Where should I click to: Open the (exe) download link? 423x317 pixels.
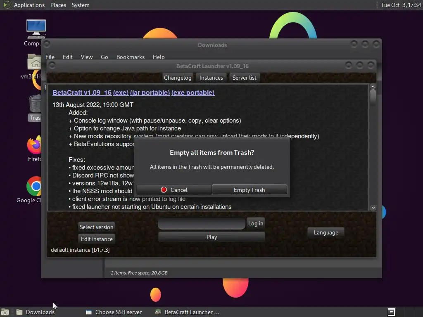pos(121,92)
